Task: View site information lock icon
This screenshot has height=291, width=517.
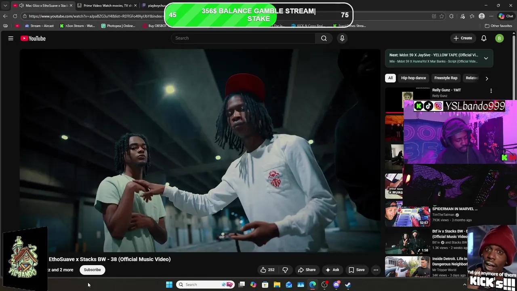Action: pyautogui.click(x=25, y=16)
